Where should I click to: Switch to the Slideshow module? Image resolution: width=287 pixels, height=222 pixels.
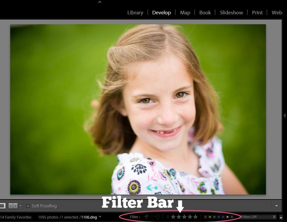(x=231, y=13)
